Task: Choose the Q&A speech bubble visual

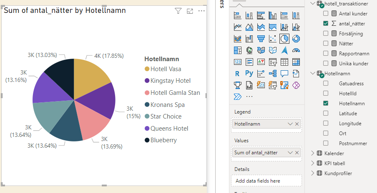Action: pyautogui.click(x=284, y=74)
